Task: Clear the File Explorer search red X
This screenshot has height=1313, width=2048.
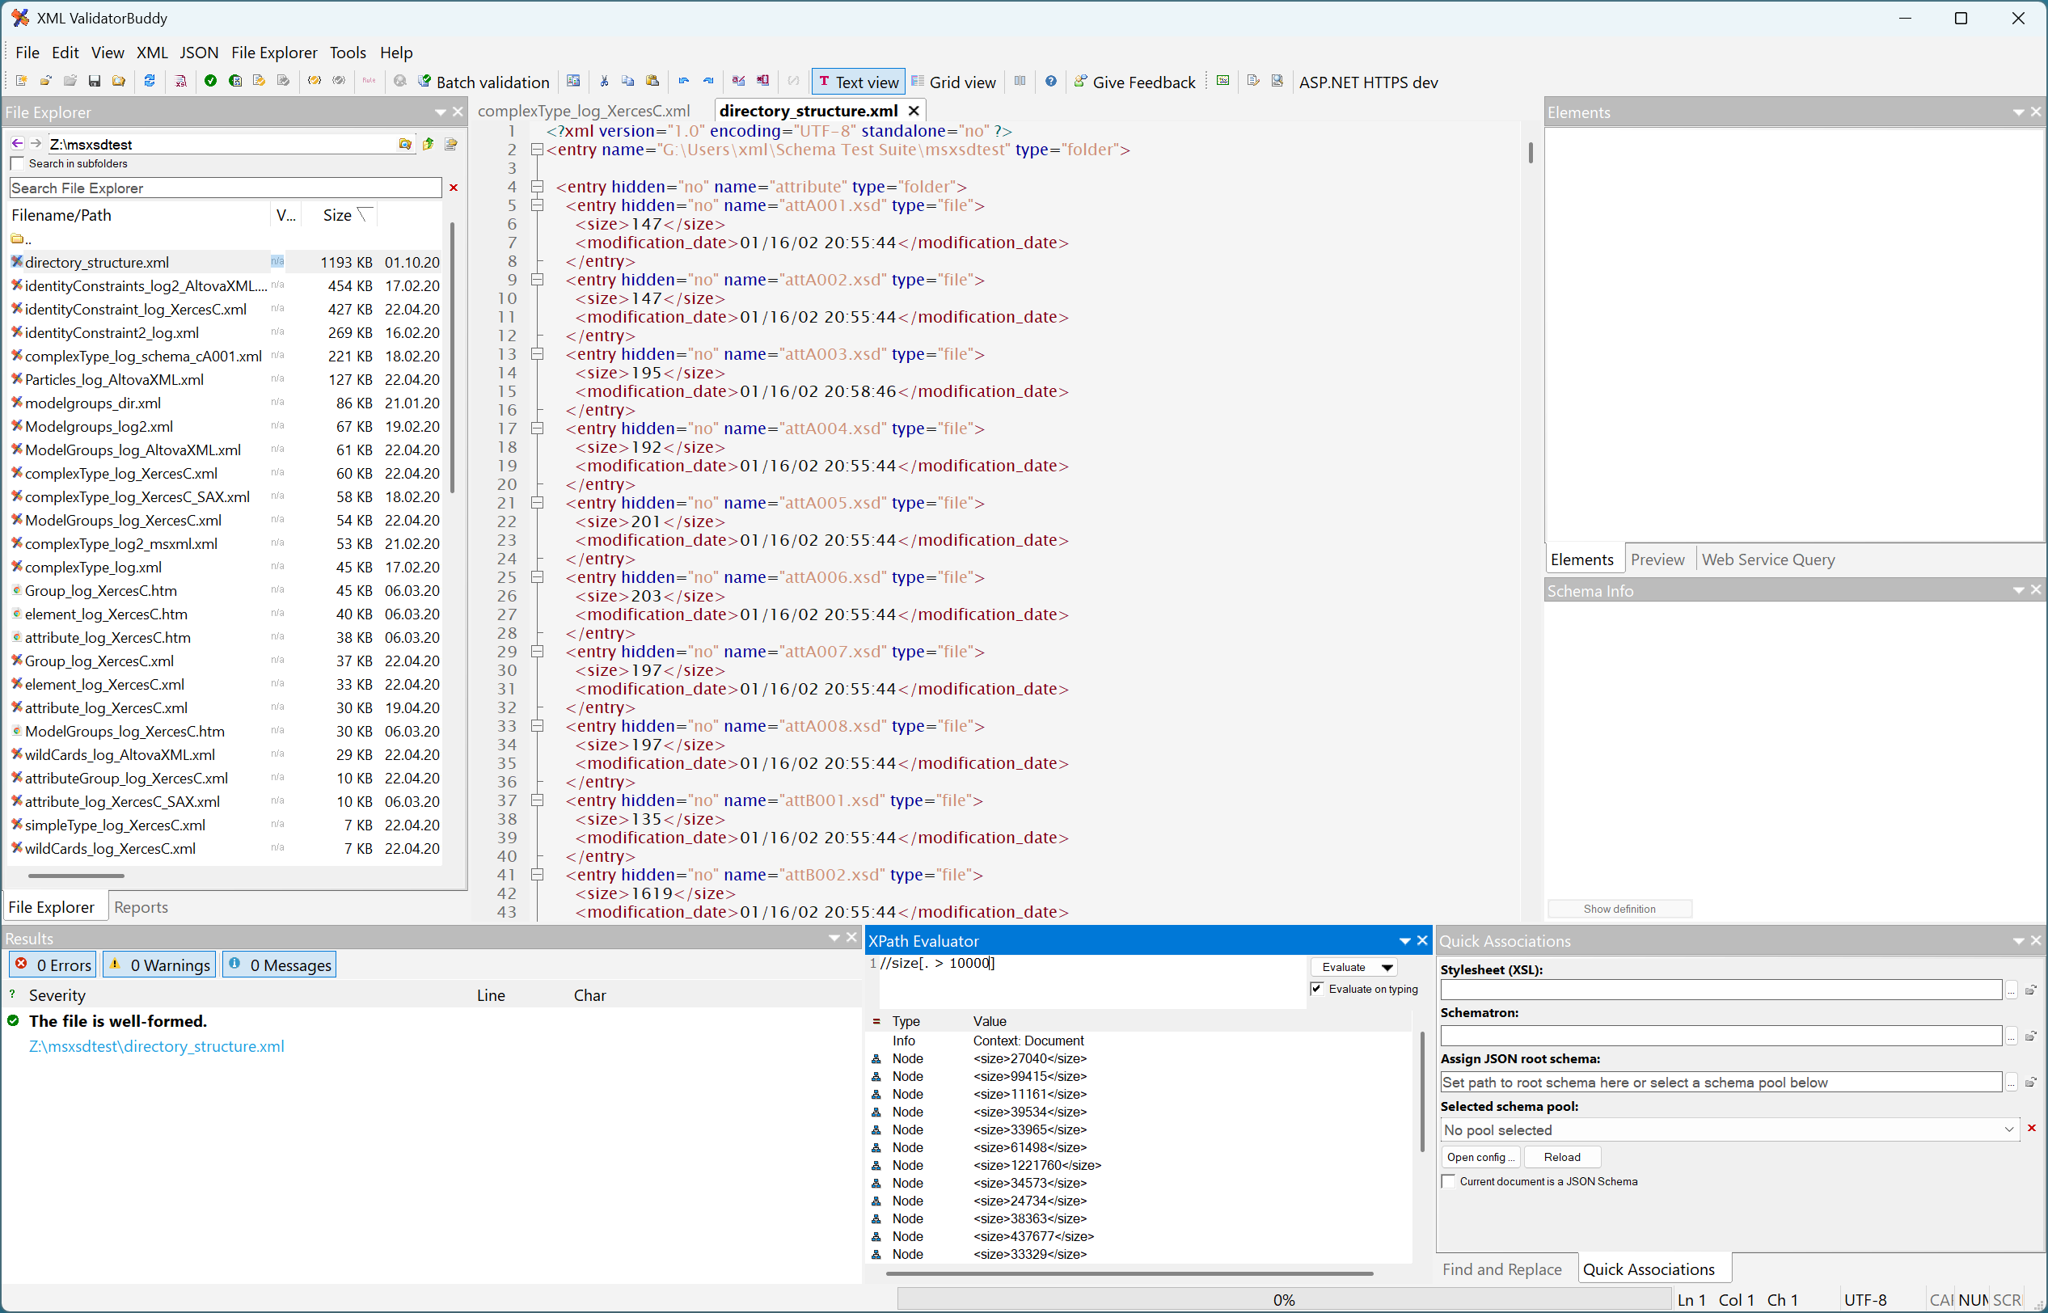Action: pos(454,188)
